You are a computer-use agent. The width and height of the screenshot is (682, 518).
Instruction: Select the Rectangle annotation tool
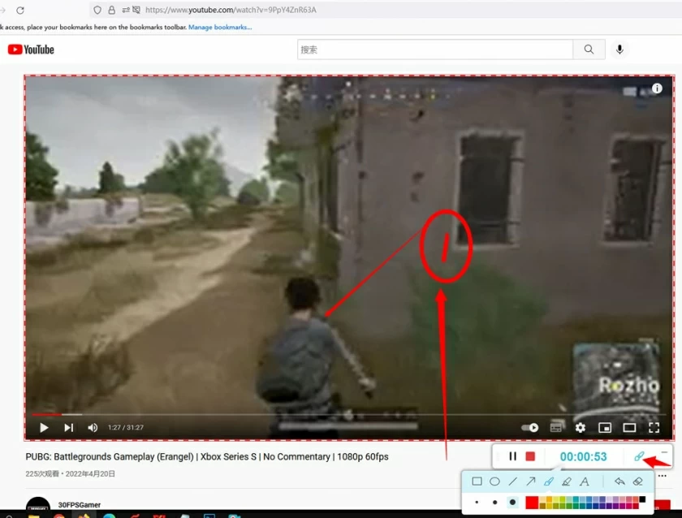coord(477,481)
